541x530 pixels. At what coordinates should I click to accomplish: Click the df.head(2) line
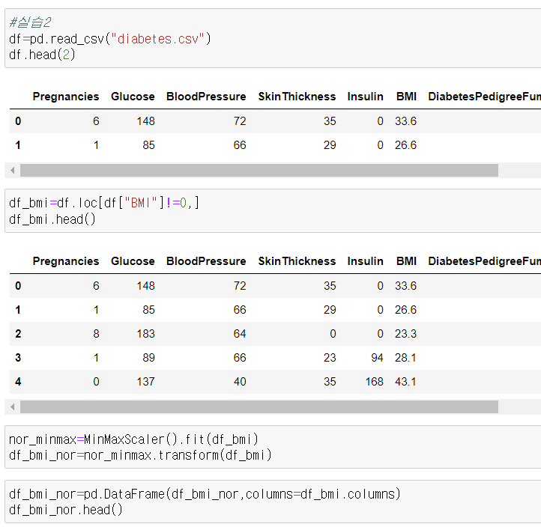42,55
